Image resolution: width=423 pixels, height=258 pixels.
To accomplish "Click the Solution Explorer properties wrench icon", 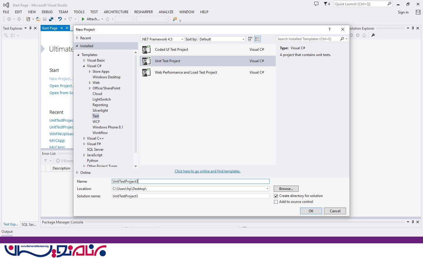I will pos(373,35).
